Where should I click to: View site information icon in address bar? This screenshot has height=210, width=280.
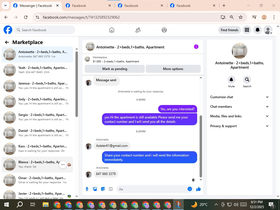pyautogui.click(x=37, y=17)
